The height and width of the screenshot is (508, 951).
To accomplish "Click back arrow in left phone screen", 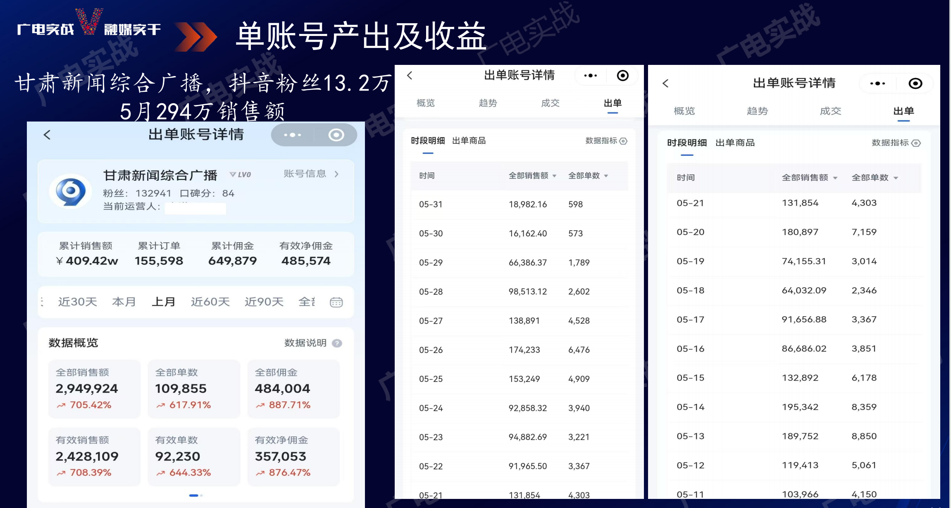I will point(47,135).
